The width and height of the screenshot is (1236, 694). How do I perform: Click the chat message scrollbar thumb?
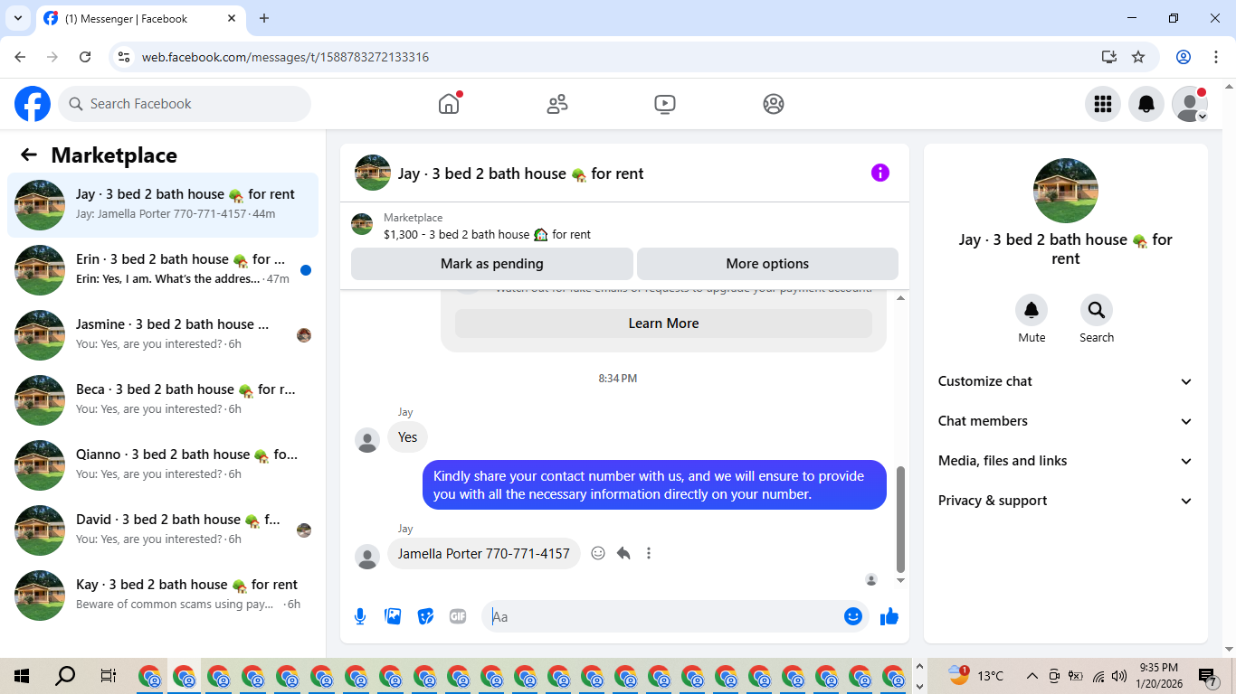point(900,520)
